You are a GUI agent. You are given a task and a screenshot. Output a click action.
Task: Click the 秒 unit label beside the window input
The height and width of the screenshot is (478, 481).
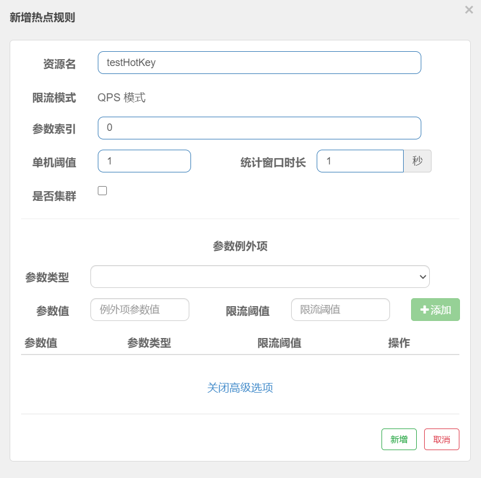[x=418, y=161]
